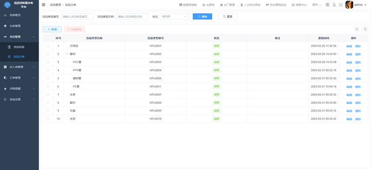This screenshot has height=170, width=372.
Task: Click the 数据驾驶舱 monitor icon
Action: 181,5
